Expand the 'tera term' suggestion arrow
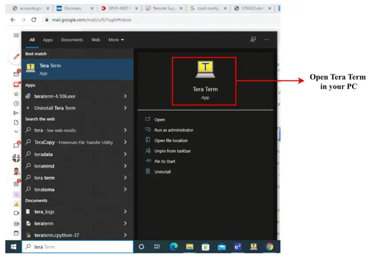372x257 pixels. (x=125, y=177)
